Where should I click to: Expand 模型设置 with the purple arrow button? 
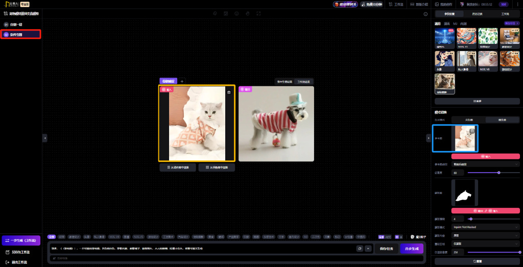coord(512,23)
